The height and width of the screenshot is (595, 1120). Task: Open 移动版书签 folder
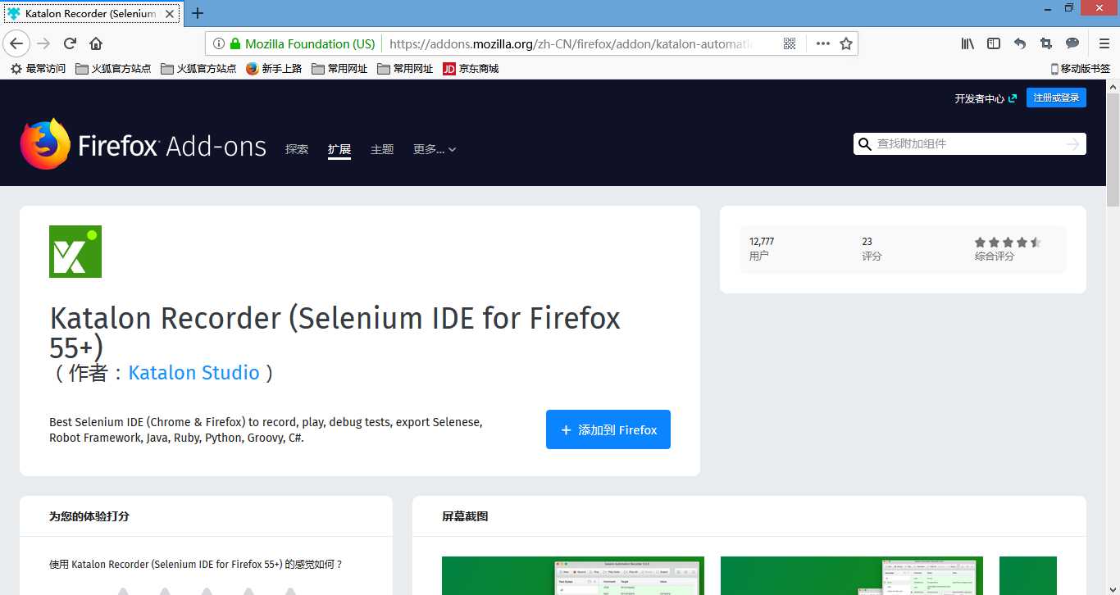click(1080, 69)
